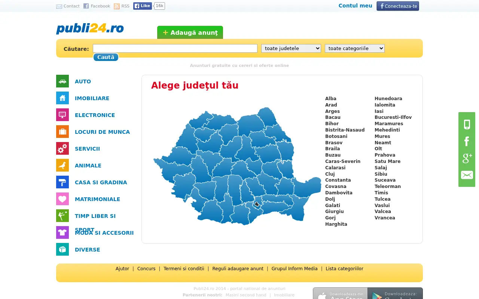
Task: Open the Google Plus side panel icon
Action: [x=467, y=158]
